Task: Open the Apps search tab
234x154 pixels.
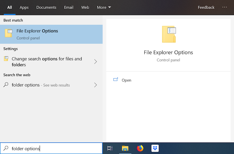Action: click(x=24, y=8)
